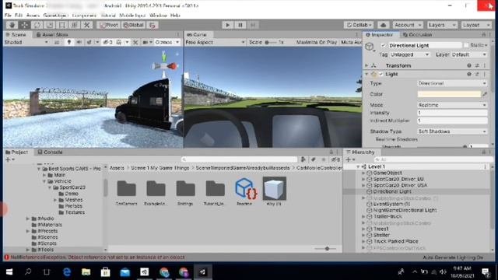The width and height of the screenshot is (498, 280).
Task: Open the CarCamera folder
Action: (126, 192)
